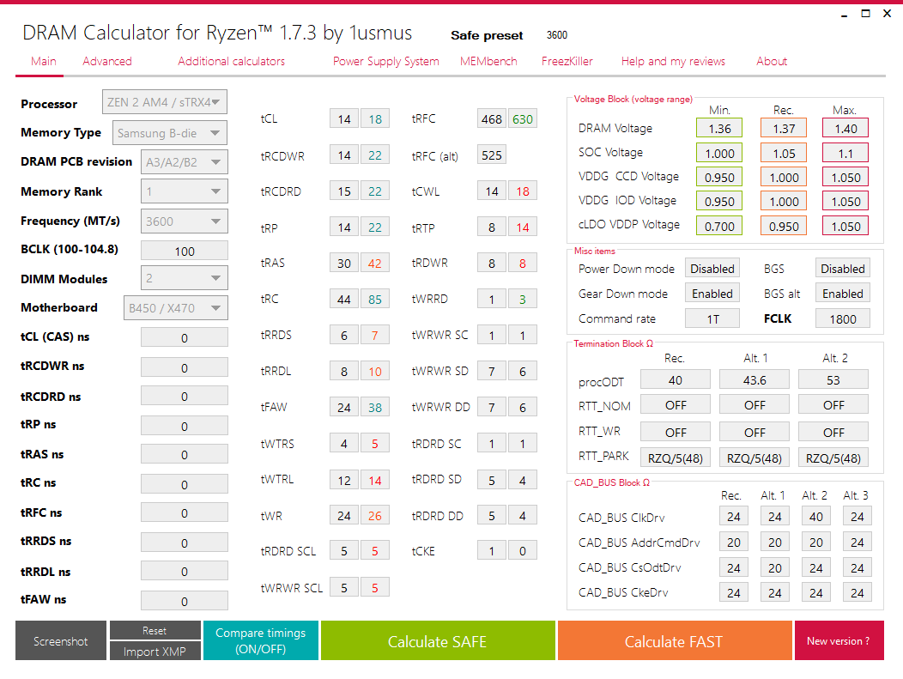Click procODT Alt. 2 value 53
The width and height of the screenshot is (903, 679).
point(833,380)
